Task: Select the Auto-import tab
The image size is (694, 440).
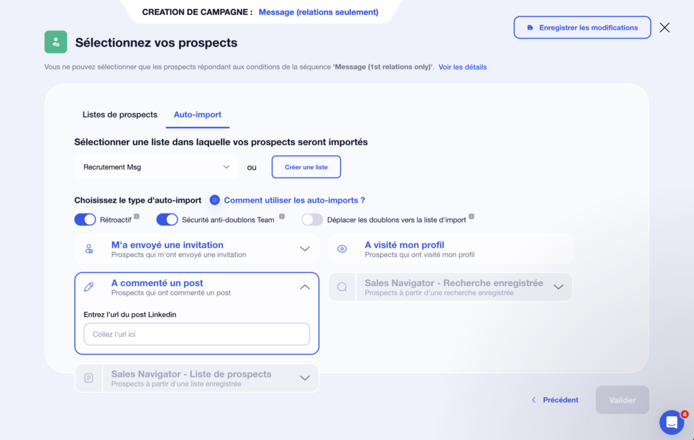Action: click(197, 115)
